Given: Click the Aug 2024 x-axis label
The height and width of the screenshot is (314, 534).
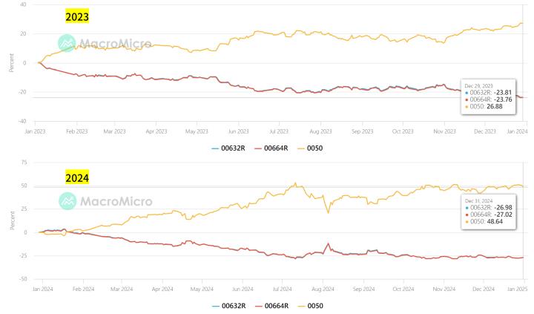Looking at the screenshot, I should (x=323, y=288).
